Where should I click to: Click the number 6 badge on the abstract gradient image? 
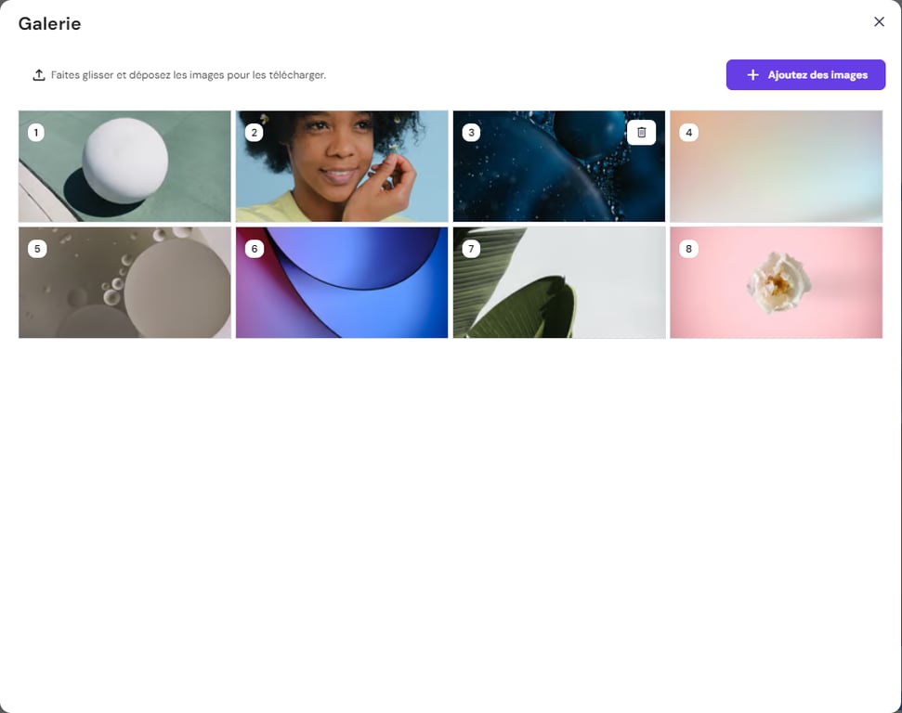254,248
